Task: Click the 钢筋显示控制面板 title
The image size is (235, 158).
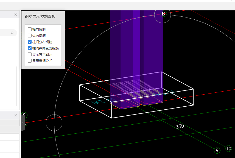Action: (x=40, y=16)
